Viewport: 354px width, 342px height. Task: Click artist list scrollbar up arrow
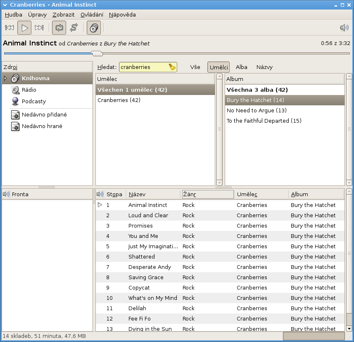(219, 76)
